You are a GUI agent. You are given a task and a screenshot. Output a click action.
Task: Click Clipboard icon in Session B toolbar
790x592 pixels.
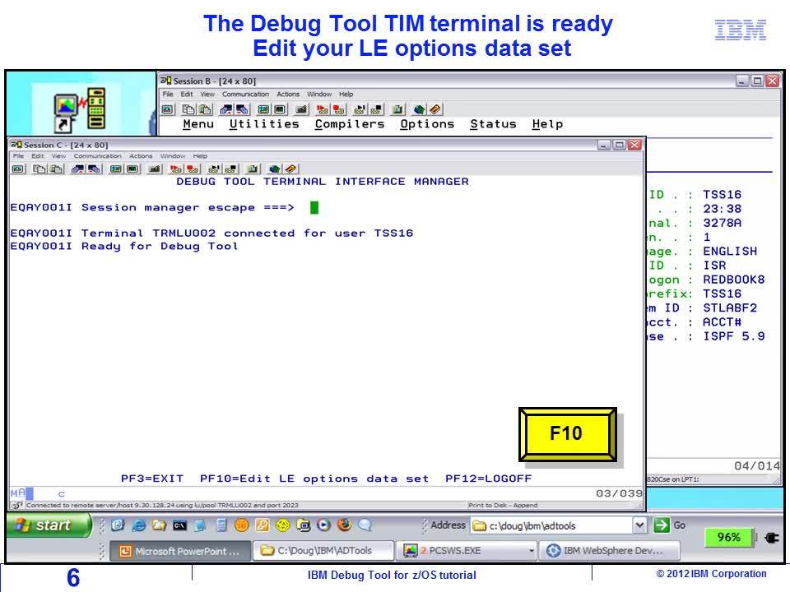(397, 109)
